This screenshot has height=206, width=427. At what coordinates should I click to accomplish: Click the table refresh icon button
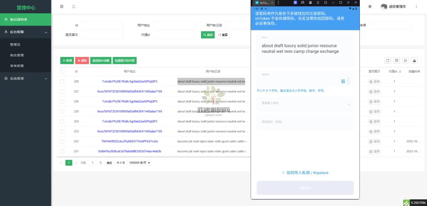coord(387,60)
